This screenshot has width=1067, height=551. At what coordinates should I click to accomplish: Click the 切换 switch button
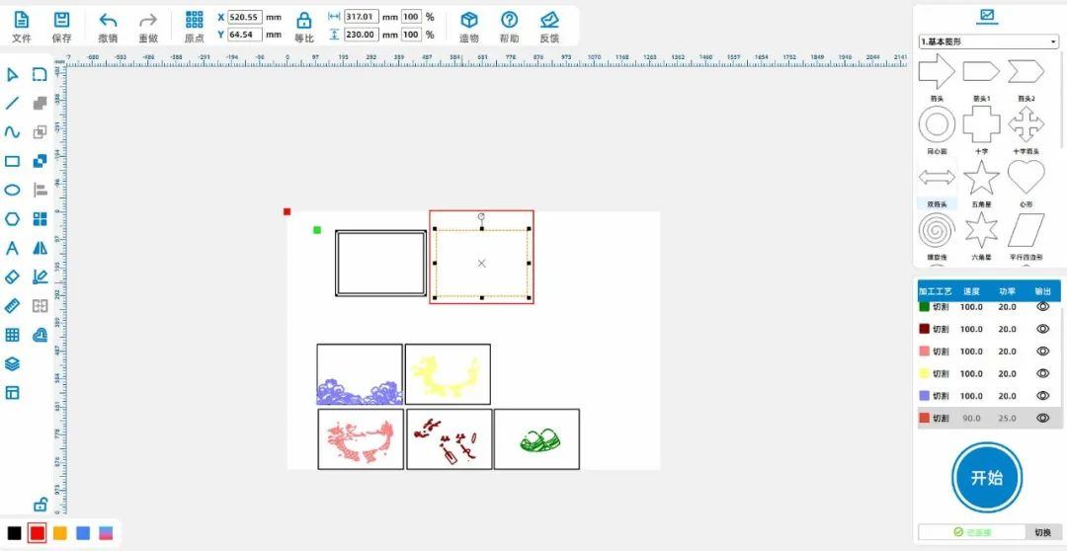[x=1042, y=532]
